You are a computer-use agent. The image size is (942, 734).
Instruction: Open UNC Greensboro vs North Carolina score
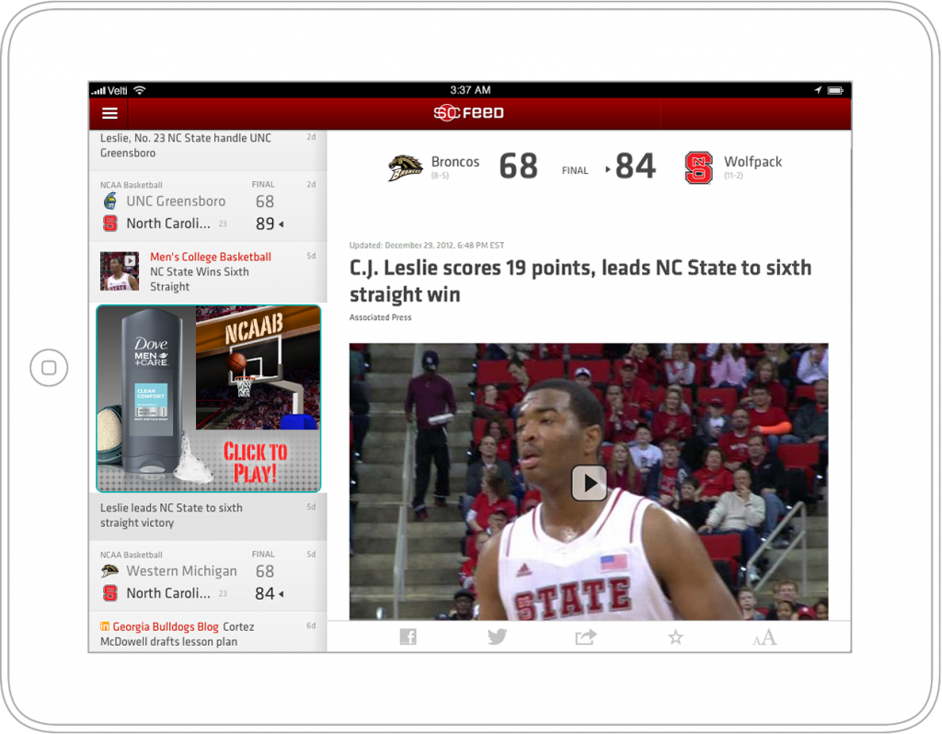point(208,207)
